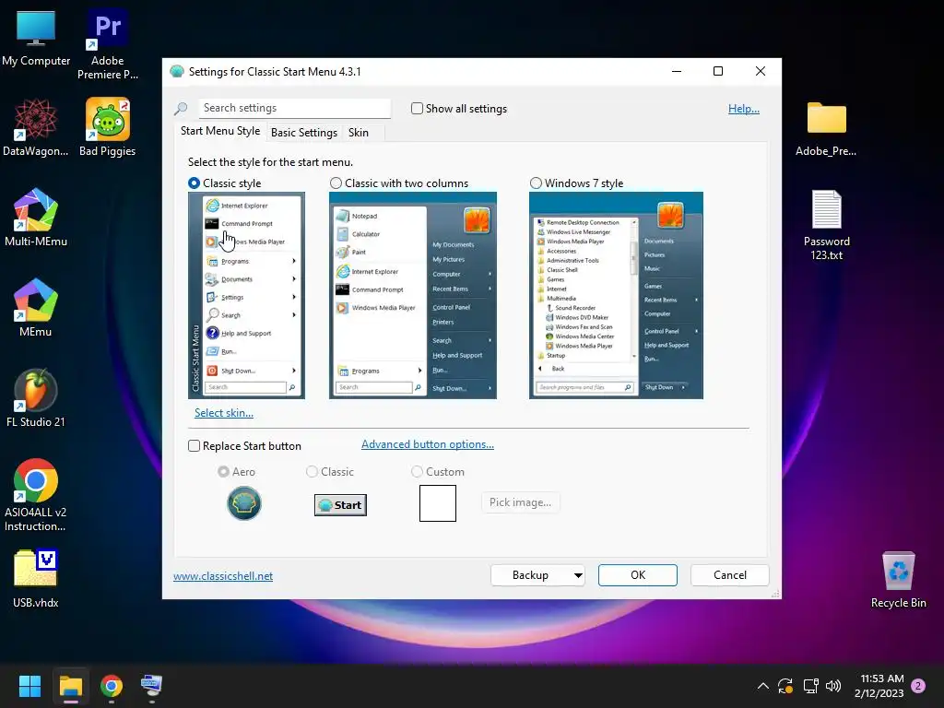This screenshot has width=944, height=708.
Task: Switch to Start Menu Style tab
Action: 220,131
